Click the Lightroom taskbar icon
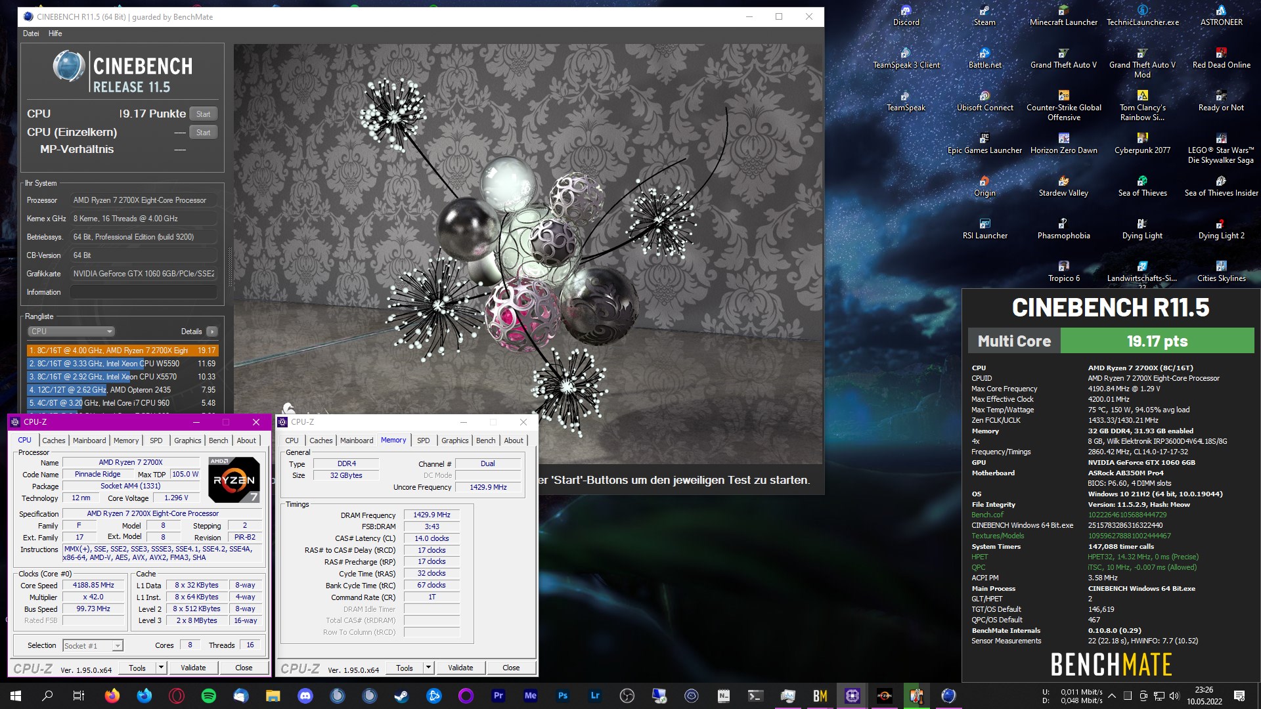This screenshot has width=1261, height=709. click(595, 696)
